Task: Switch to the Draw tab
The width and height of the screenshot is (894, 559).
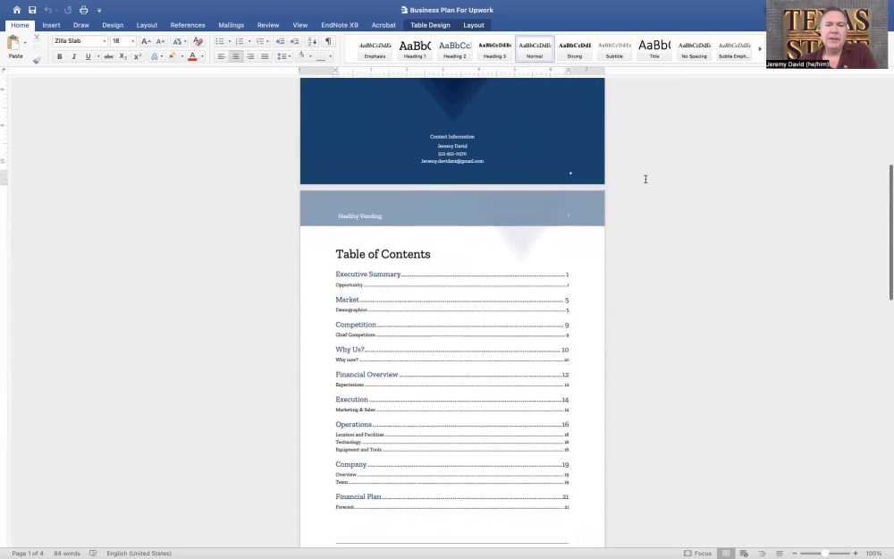Action: point(81,25)
